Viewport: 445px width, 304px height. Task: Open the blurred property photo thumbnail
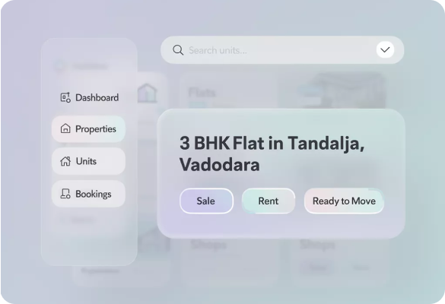click(x=332, y=90)
